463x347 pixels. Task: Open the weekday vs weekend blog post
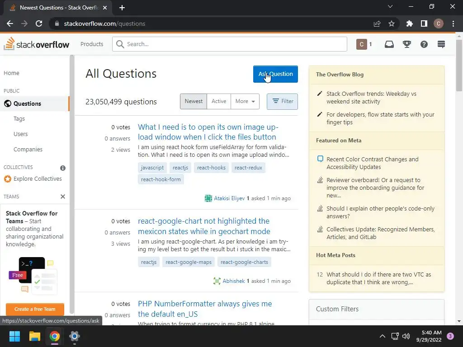(371, 98)
